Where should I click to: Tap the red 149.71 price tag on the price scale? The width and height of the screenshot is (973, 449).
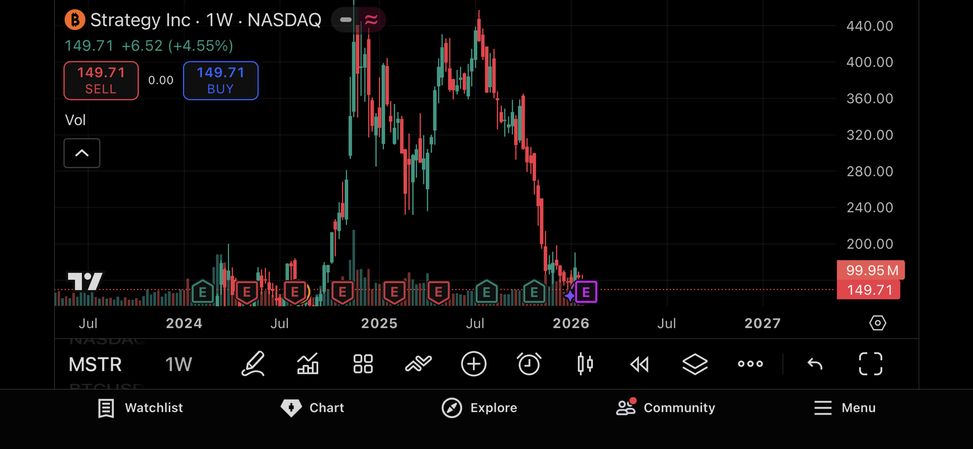point(869,290)
